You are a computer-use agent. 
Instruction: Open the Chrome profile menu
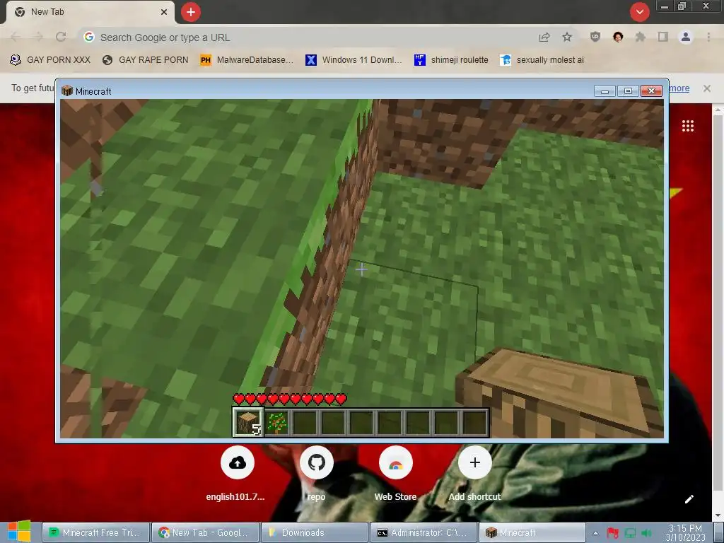tap(686, 37)
